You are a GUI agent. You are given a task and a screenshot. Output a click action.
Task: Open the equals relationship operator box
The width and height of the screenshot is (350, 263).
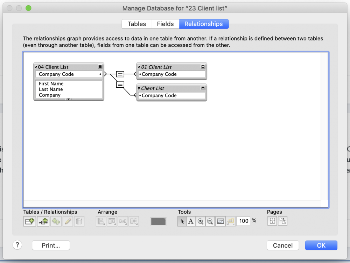(x=120, y=74)
